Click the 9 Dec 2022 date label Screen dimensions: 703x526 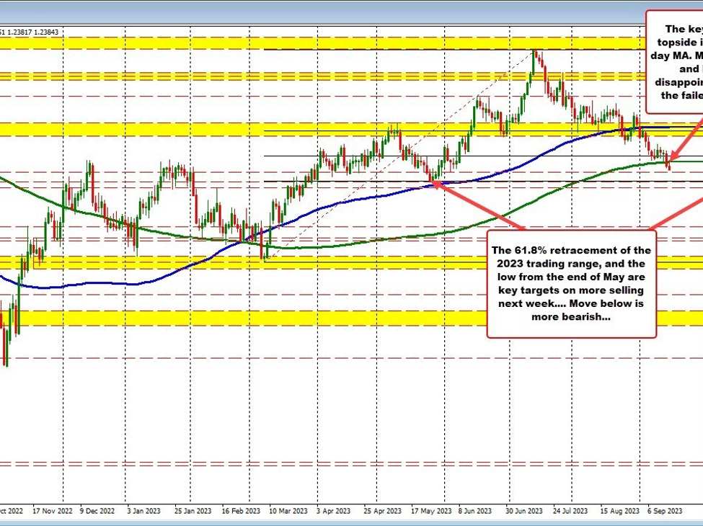[97, 510]
